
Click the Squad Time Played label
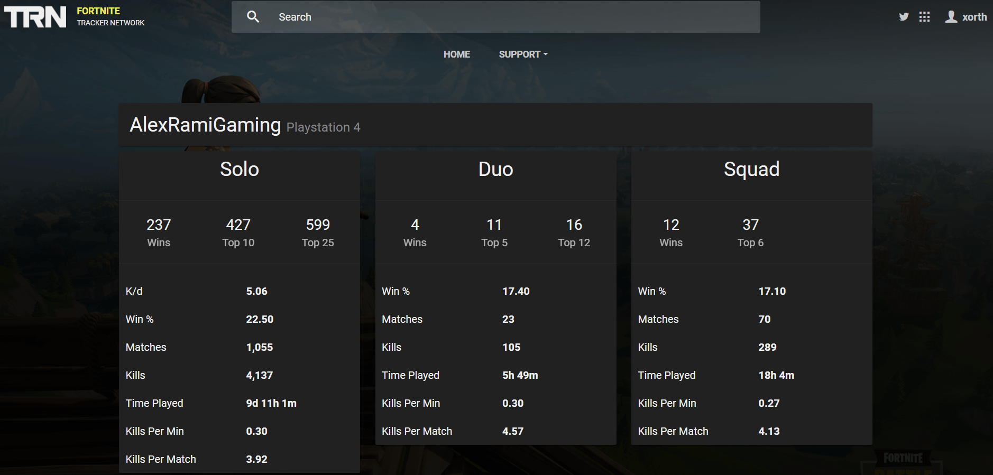pyautogui.click(x=667, y=375)
